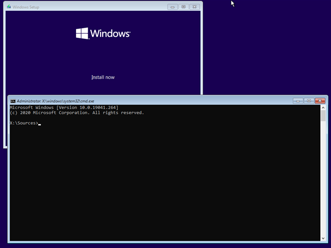Click the Windows logo in Setup window

pos(103,33)
